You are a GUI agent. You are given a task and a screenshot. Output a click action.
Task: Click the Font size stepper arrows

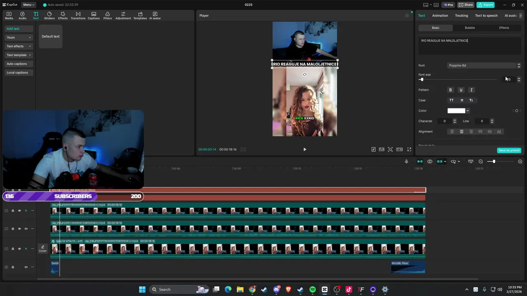tap(519, 79)
